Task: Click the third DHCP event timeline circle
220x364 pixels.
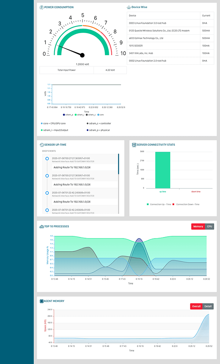Action: click(47, 193)
